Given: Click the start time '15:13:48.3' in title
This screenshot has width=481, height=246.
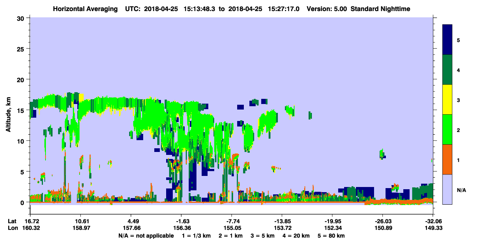Looking at the screenshot, I should pyautogui.click(x=199, y=9).
